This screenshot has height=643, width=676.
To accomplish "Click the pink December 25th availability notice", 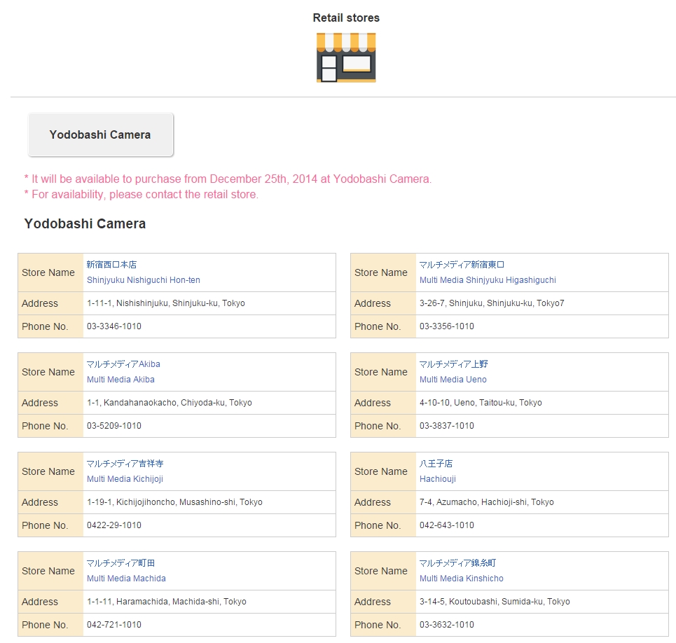I will point(228,179).
